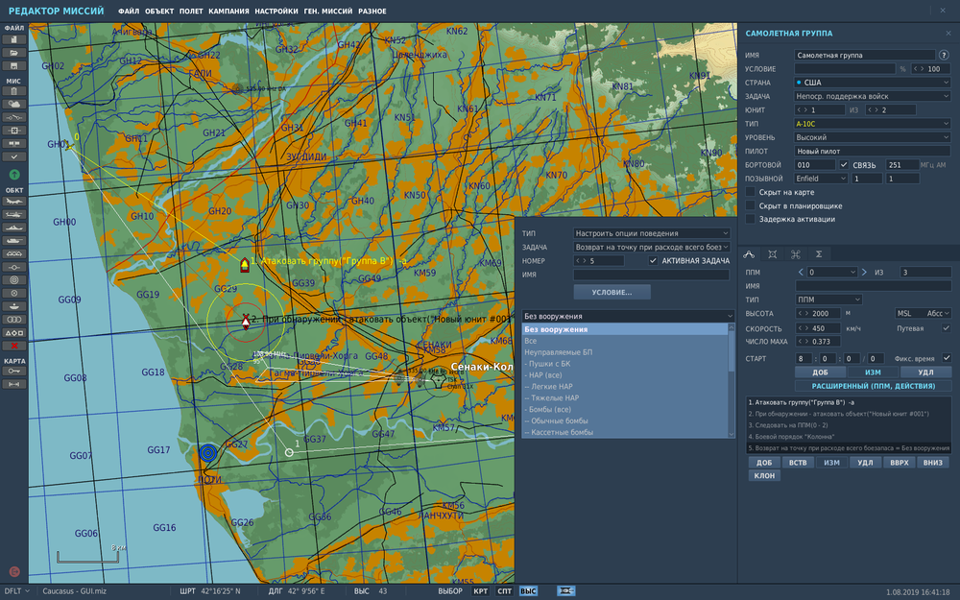Click the save mission disk icon
This screenshot has width=960, height=600.
point(14,65)
